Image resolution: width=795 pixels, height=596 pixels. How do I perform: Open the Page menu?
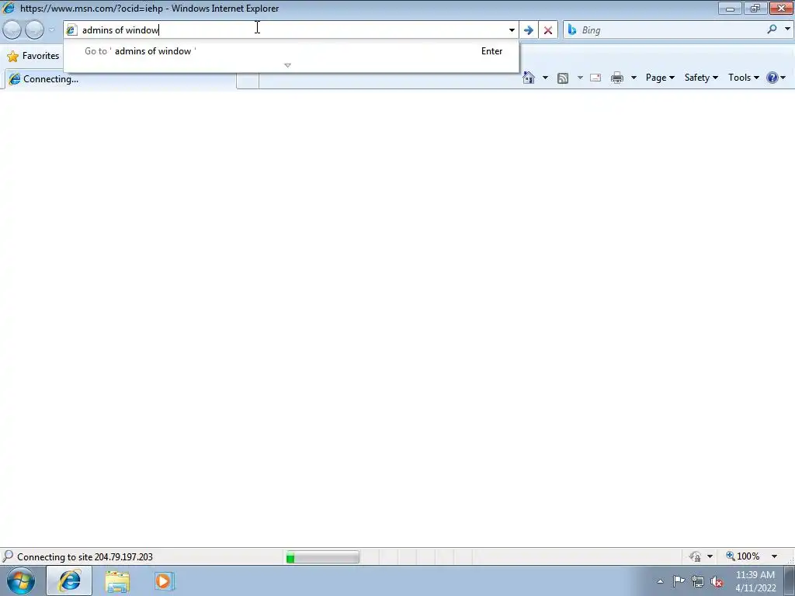point(660,78)
